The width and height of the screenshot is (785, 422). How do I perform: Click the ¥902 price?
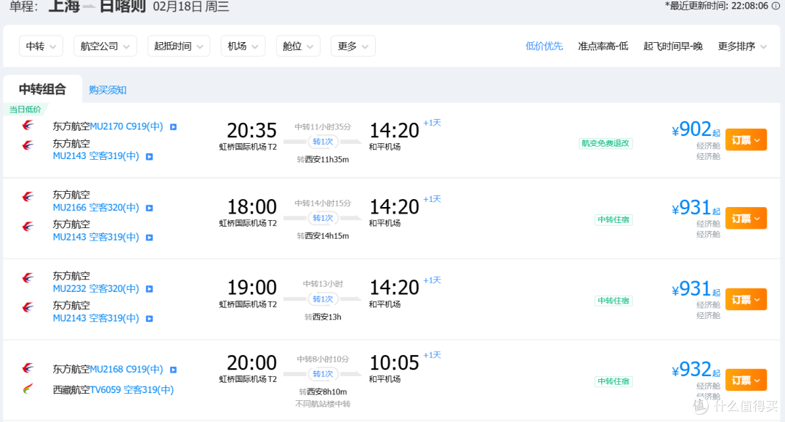(x=691, y=129)
